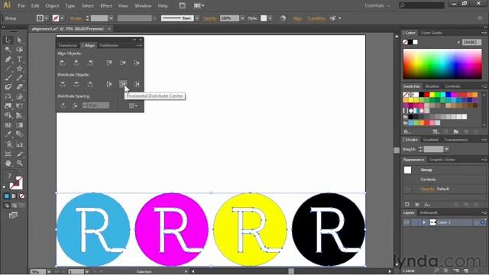The height and width of the screenshot is (275, 489).
Task: Select the Eyedropper tool
Action: pos(8,134)
